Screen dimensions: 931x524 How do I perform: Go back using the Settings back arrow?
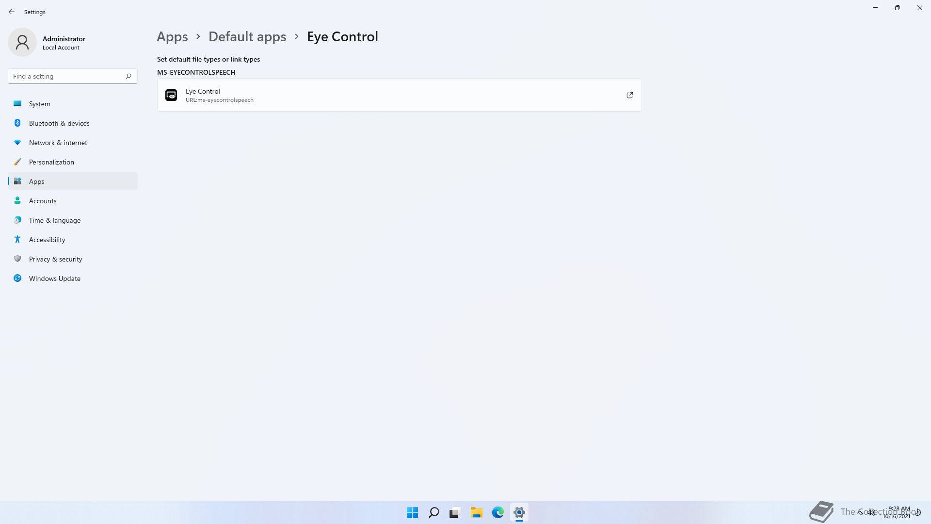click(12, 12)
